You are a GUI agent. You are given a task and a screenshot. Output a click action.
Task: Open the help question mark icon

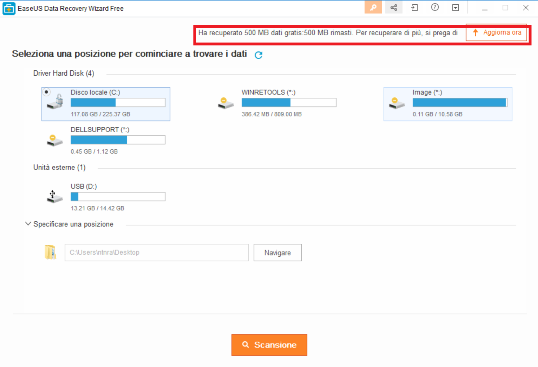435,7
